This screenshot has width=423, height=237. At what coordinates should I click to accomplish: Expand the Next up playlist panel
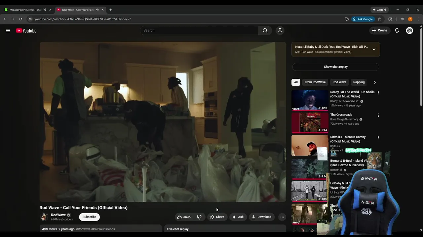374,49
